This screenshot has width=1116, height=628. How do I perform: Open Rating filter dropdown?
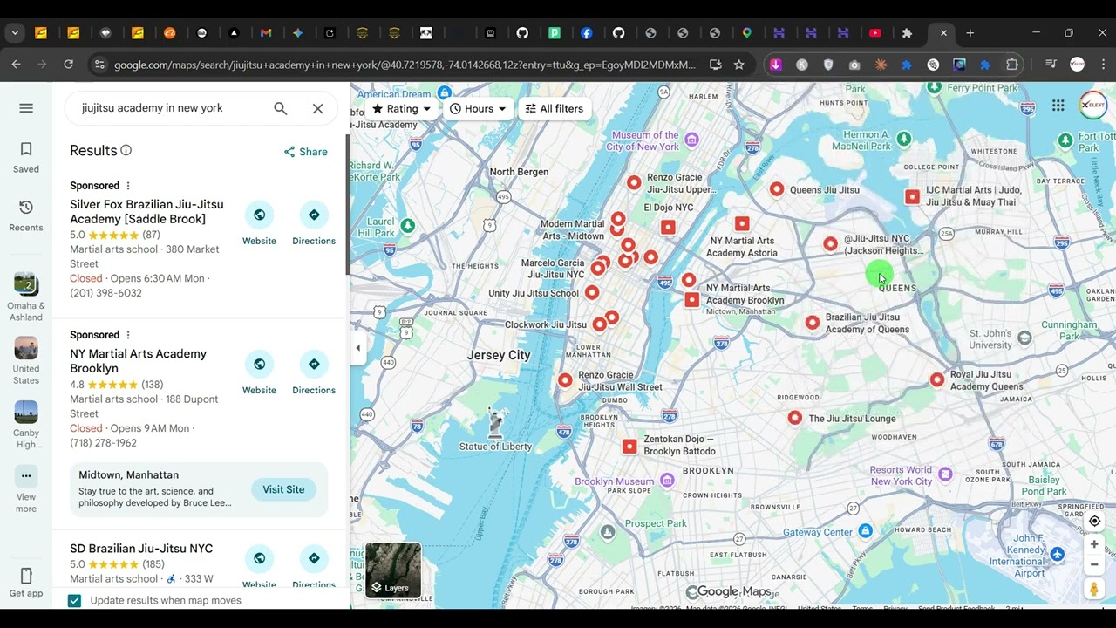(401, 109)
